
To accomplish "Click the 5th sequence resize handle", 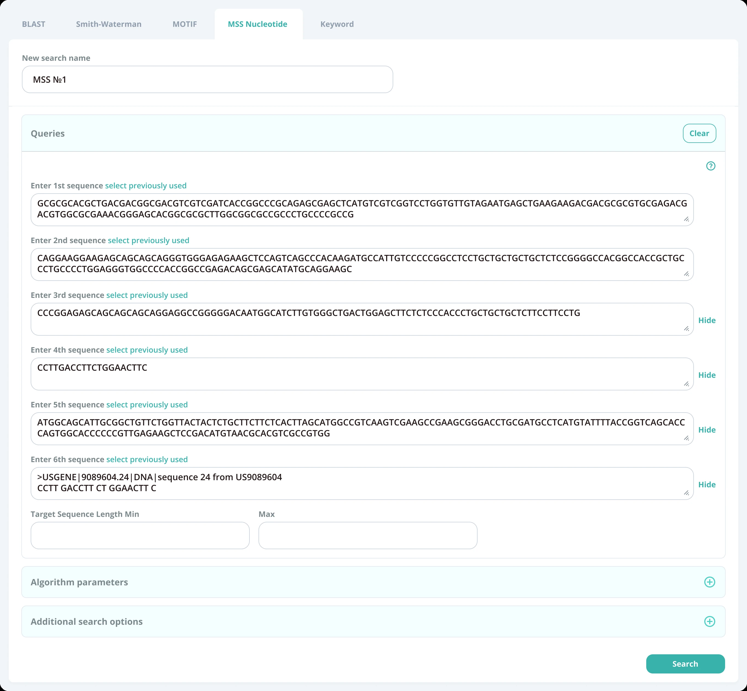I will [x=686, y=438].
